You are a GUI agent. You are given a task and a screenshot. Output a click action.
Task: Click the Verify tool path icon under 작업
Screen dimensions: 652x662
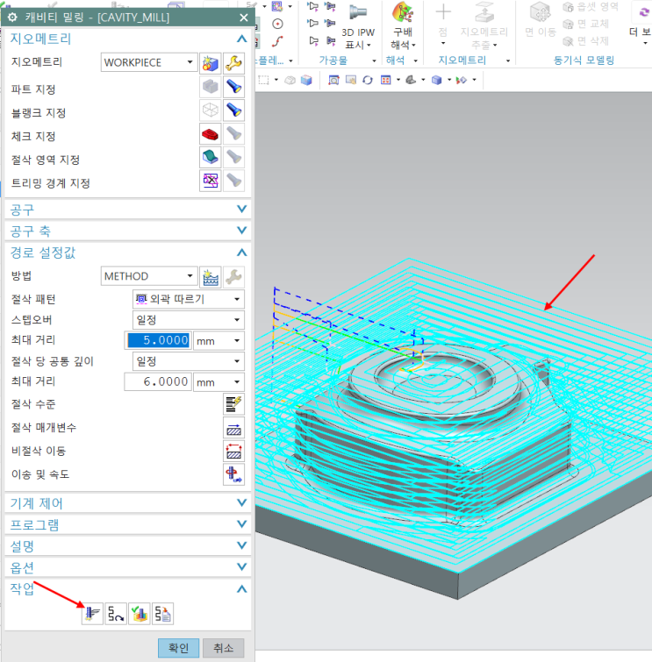139,615
